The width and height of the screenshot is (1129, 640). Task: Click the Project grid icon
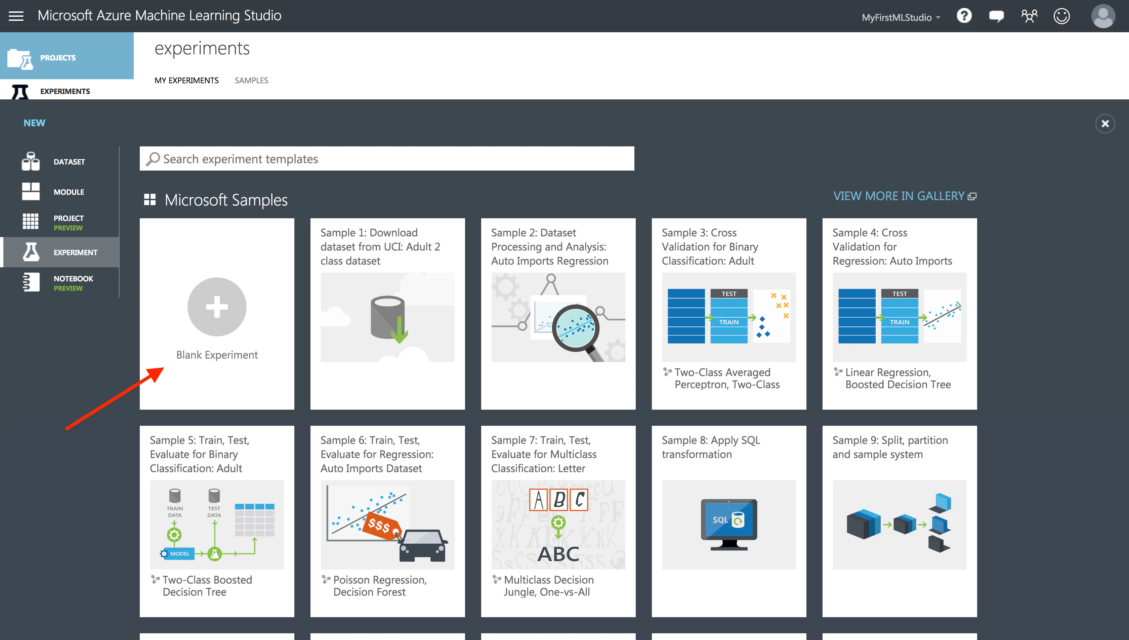coord(30,221)
